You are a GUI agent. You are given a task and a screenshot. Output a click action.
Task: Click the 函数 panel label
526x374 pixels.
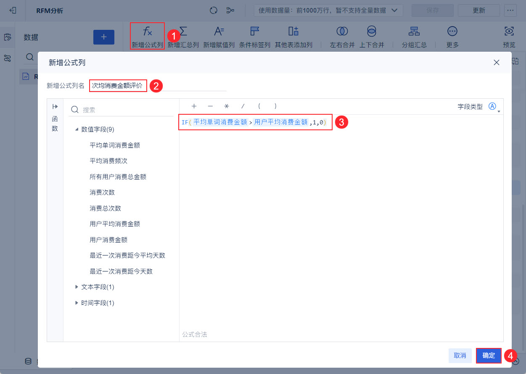click(x=55, y=124)
